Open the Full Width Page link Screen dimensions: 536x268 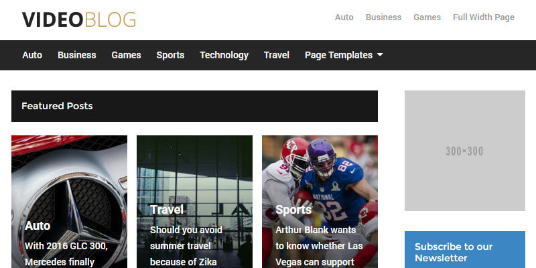point(484,17)
